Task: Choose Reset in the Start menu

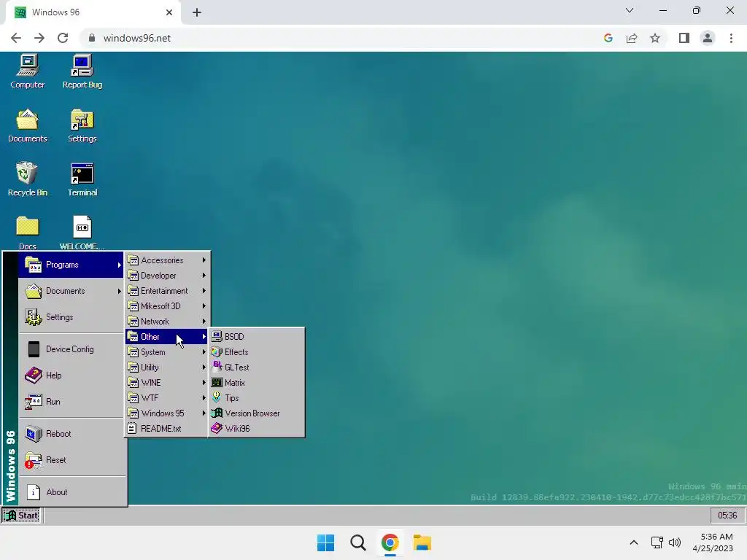Action: (x=71, y=460)
